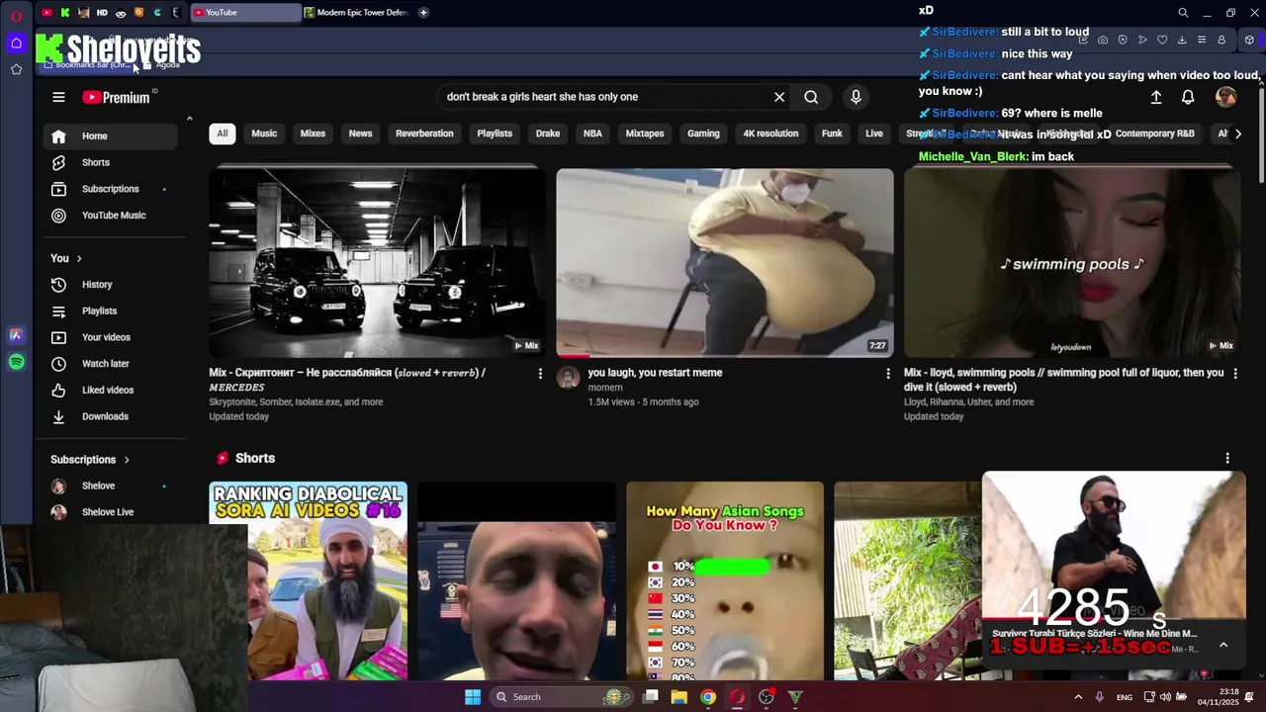This screenshot has height=712, width=1266.
Task: Open you laugh, you restart meme thumbnail
Action: (x=725, y=263)
